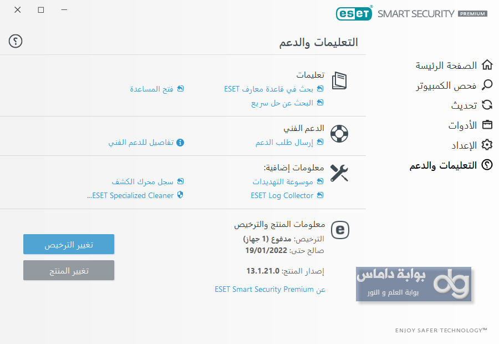499x344 pixels.
Task: Maximize the ESET window
Action: pos(40,10)
